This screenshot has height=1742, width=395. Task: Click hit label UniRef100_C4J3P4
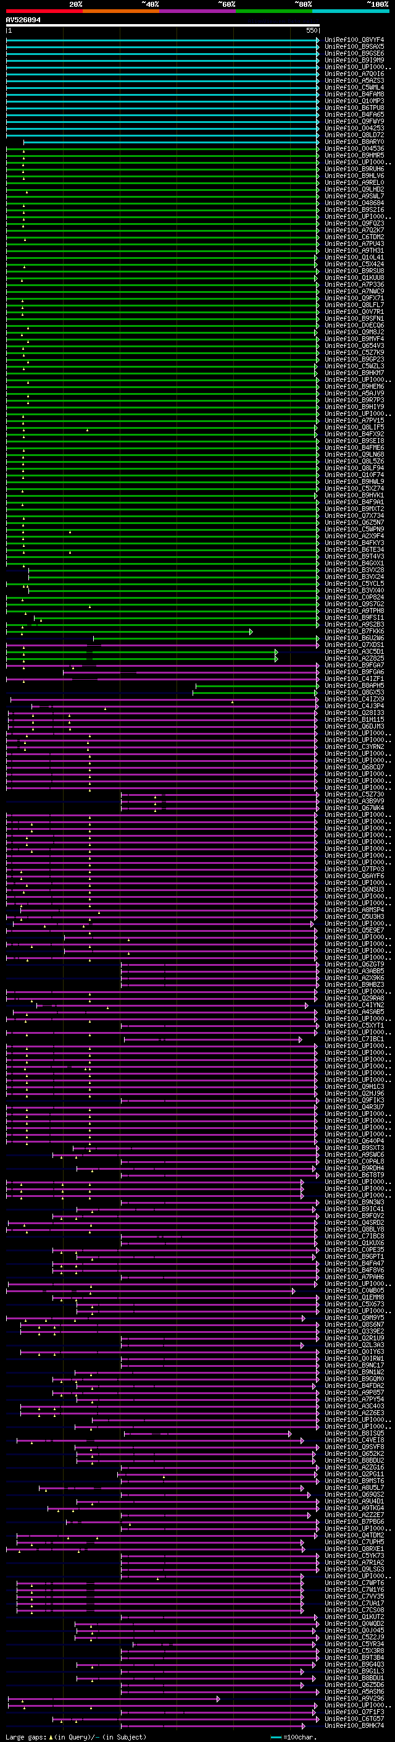[354, 706]
